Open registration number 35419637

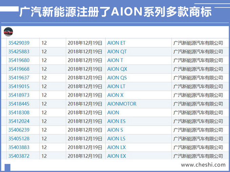(19, 78)
